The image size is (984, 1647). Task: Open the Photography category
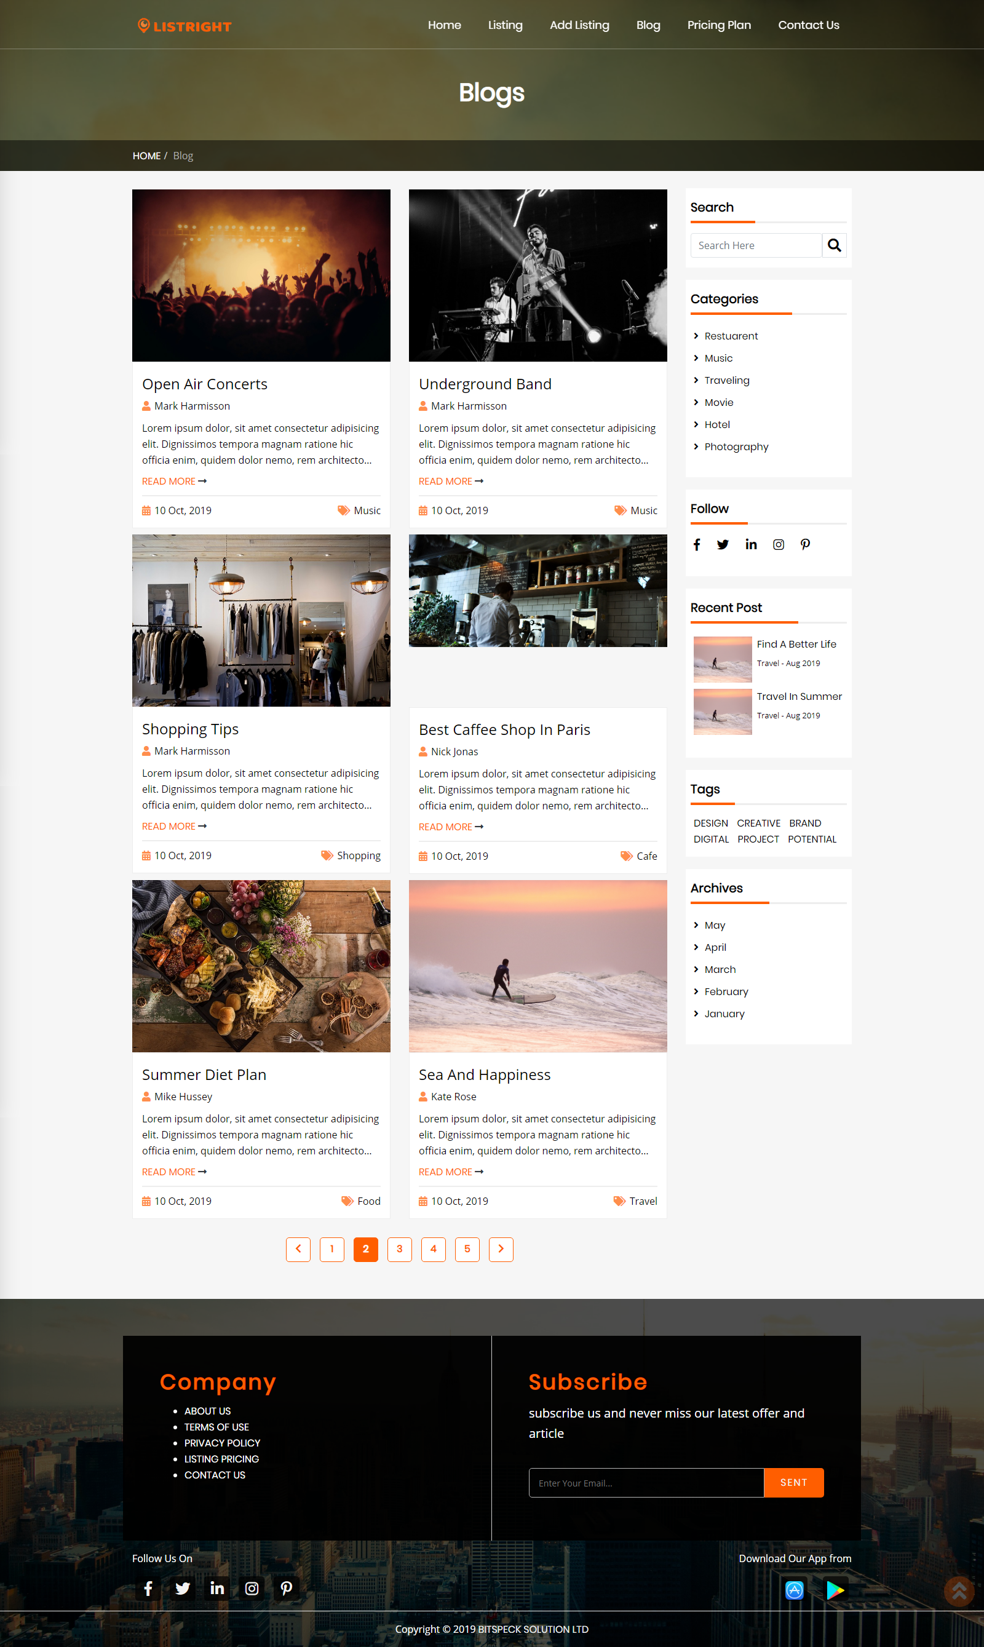click(x=736, y=447)
